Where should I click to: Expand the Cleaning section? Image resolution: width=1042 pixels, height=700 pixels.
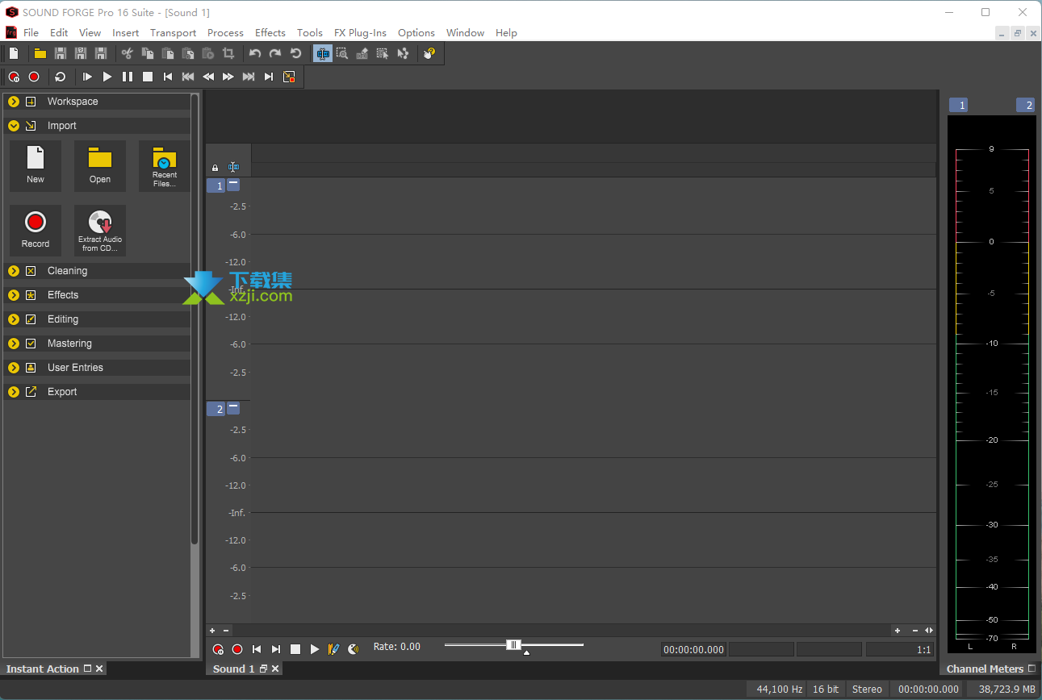coord(14,271)
